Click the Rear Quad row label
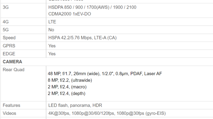 13,70
